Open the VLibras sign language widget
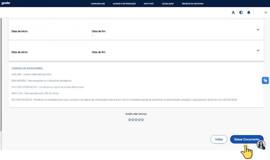Screen dimensions: 270x160 (x=265, y=80)
